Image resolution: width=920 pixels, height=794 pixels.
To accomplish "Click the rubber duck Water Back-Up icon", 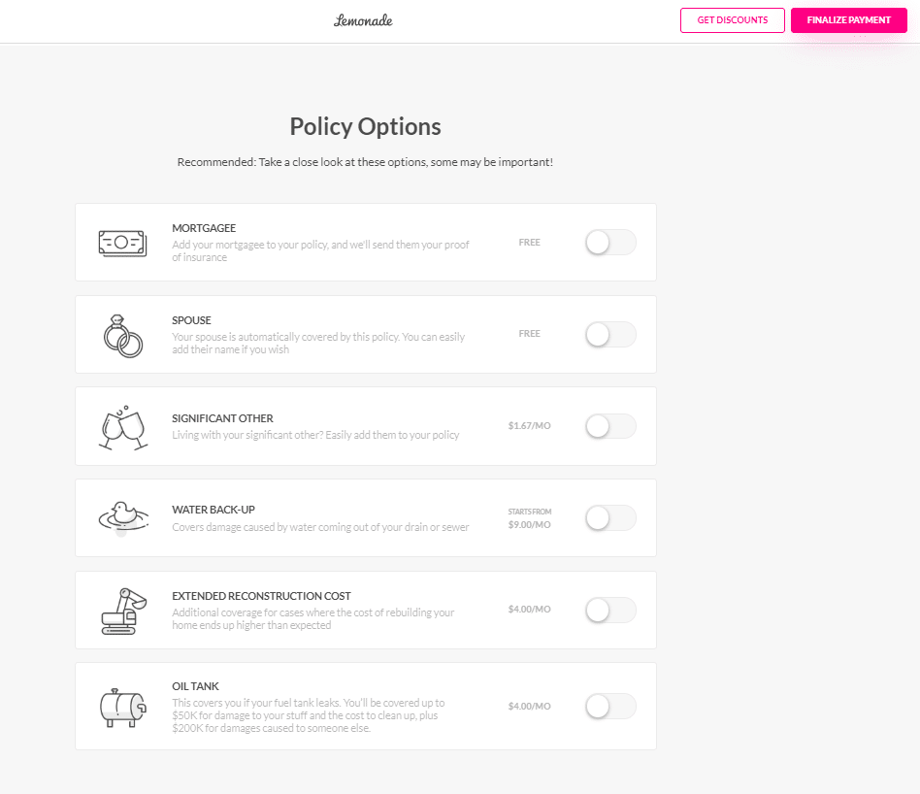I will click(123, 517).
